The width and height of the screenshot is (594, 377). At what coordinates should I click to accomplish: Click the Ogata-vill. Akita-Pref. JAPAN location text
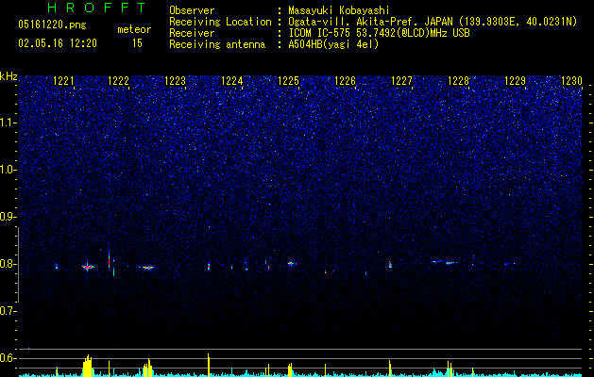click(x=433, y=22)
